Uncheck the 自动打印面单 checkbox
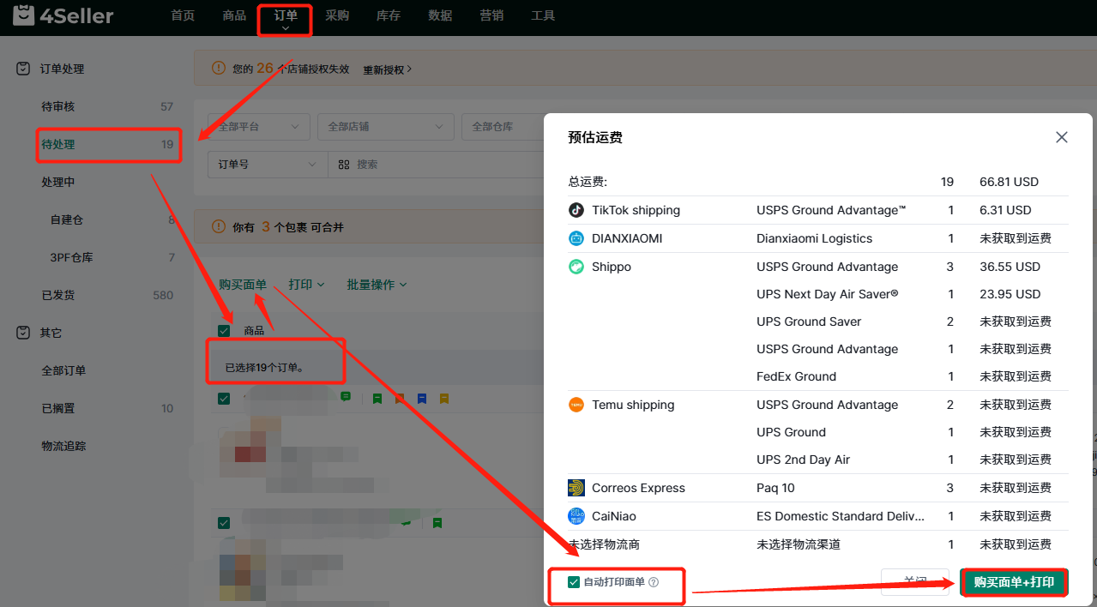This screenshot has height=607, width=1097. (574, 582)
